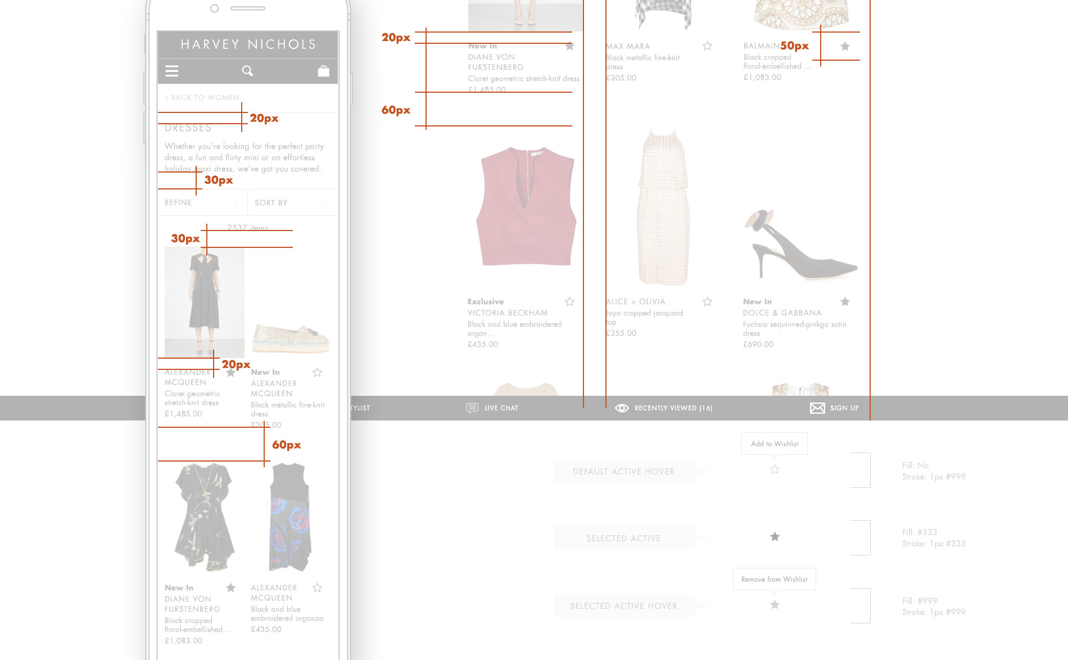Click the Default Active Hover label

[623, 472]
